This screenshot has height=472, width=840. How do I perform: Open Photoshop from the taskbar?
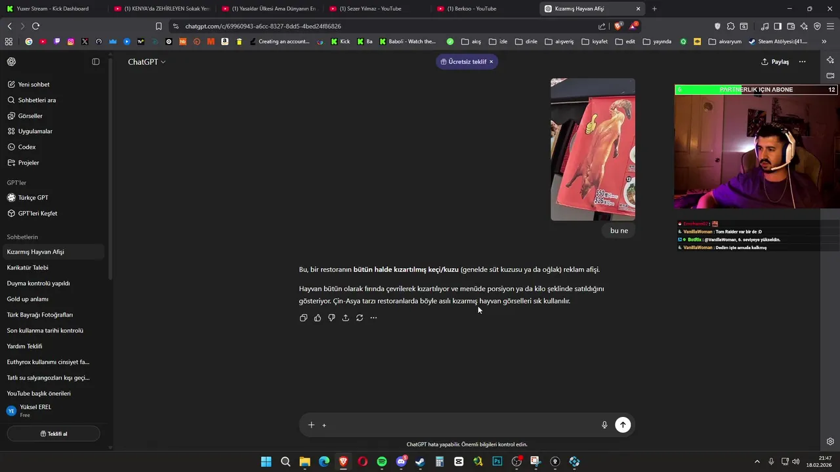pos(497,462)
